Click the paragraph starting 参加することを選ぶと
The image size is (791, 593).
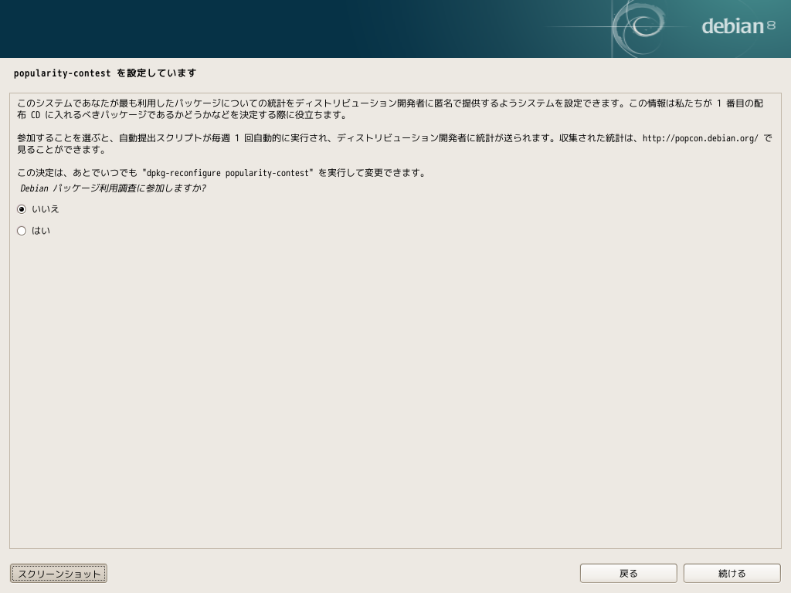pyautogui.click(x=394, y=144)
